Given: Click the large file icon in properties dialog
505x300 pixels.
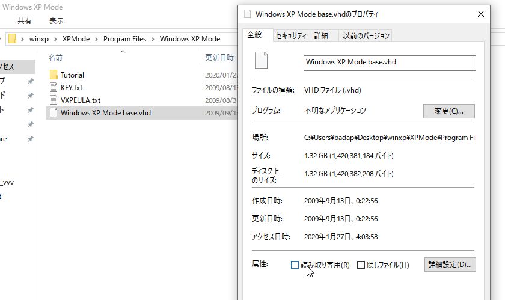Looking at the screenshot, I should point(261,60).
